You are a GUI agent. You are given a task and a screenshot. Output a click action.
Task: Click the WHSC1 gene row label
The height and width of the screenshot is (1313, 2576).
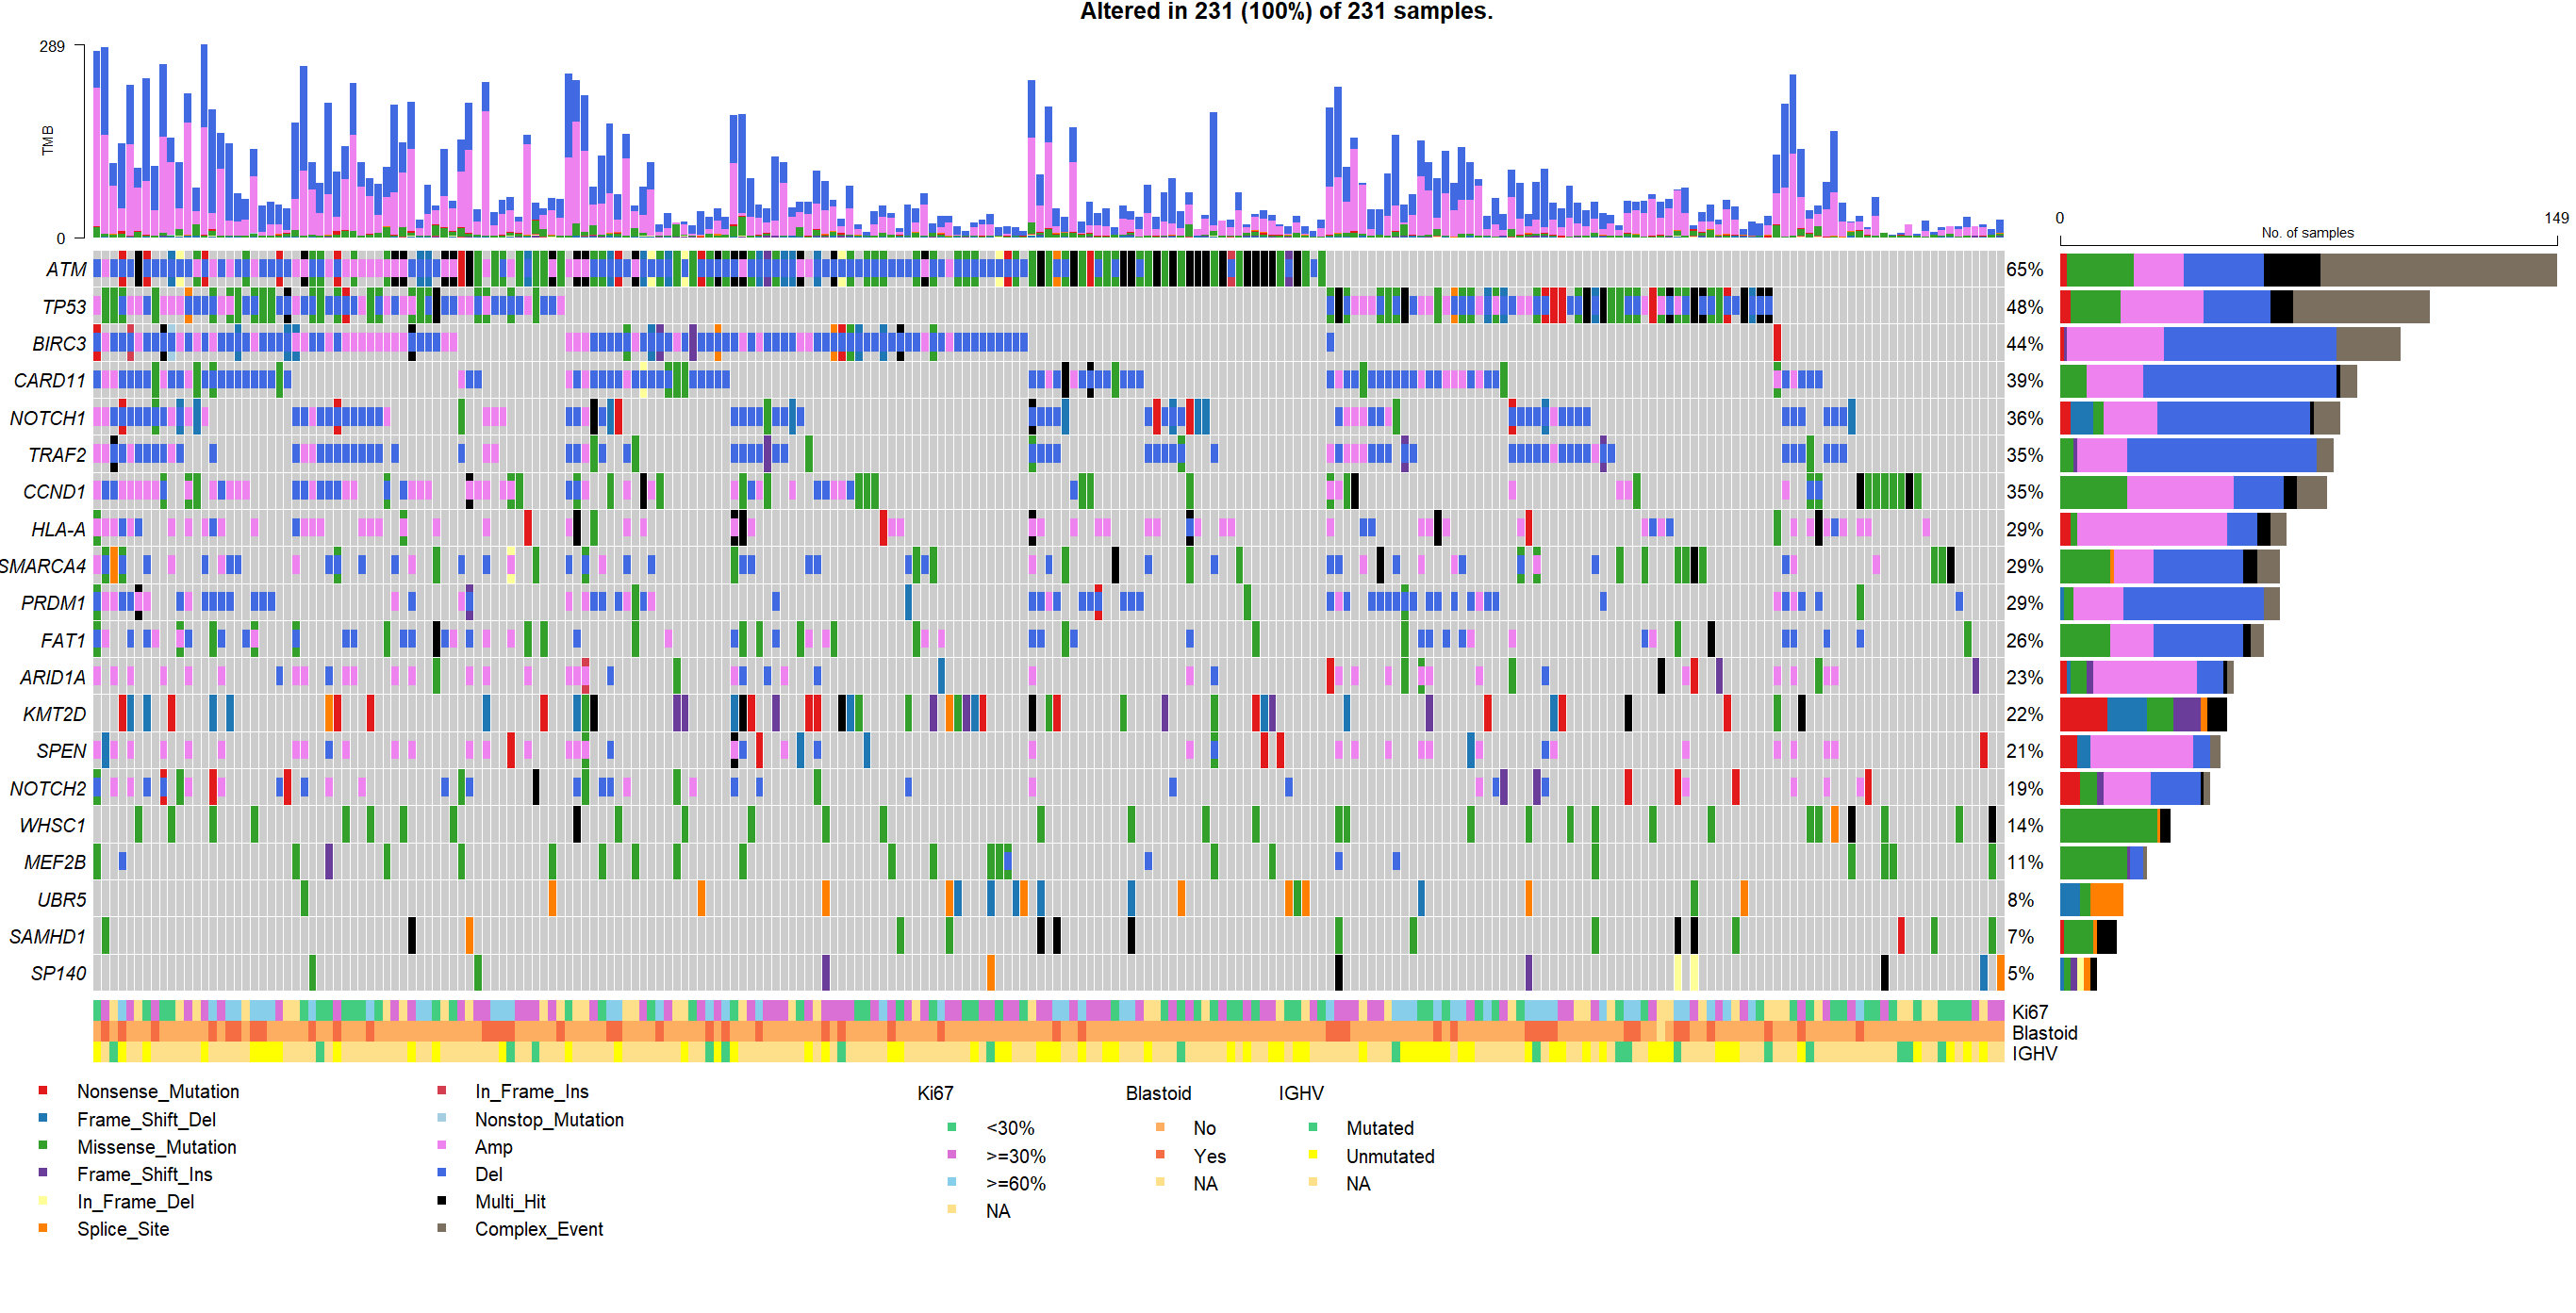point(53,825)
